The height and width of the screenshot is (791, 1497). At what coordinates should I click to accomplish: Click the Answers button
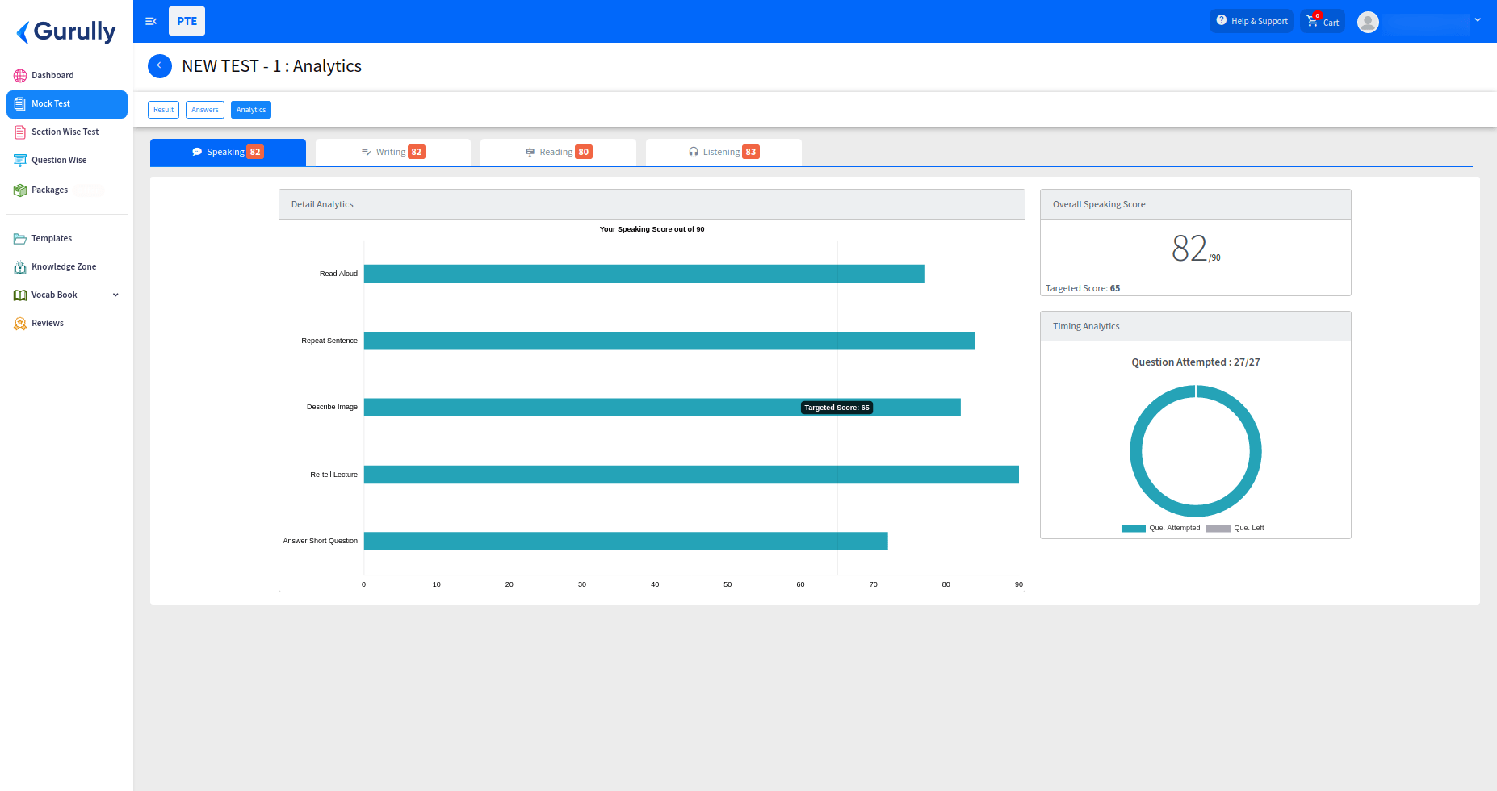204,110
